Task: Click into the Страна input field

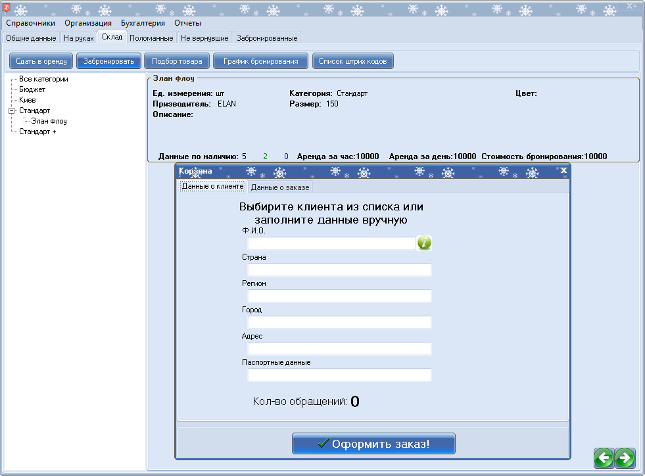Action: [339, 270]
